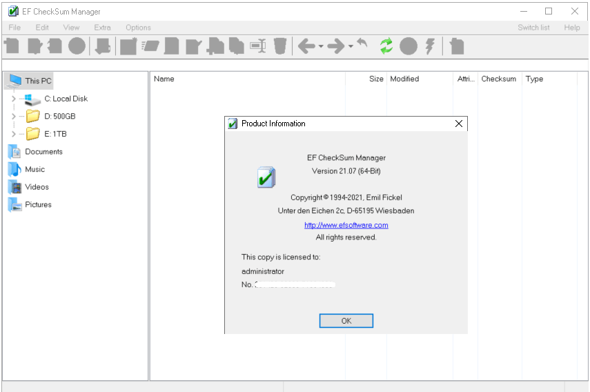Expand the D: 500GB tree node

tap(14, 116)
